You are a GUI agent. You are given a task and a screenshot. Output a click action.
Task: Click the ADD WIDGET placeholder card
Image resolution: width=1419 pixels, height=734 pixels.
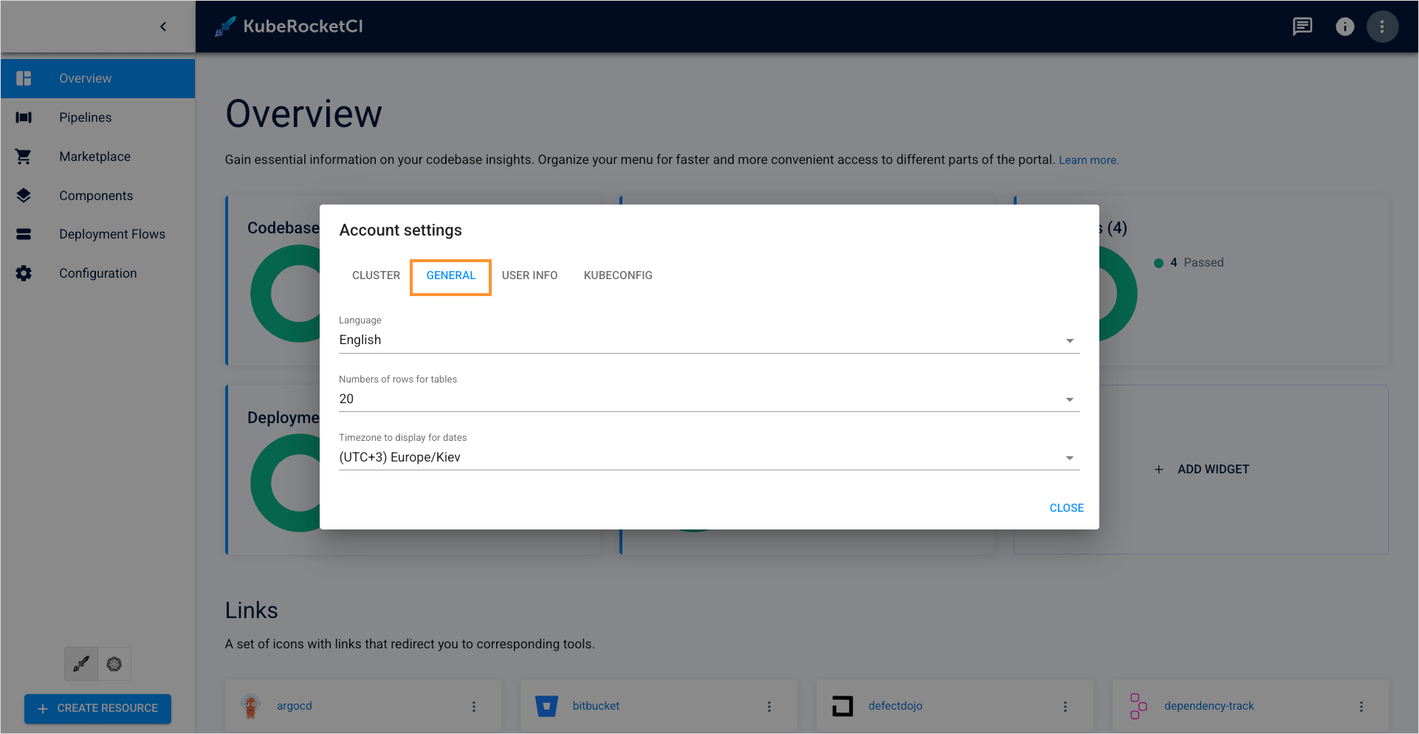[1202, 470]
